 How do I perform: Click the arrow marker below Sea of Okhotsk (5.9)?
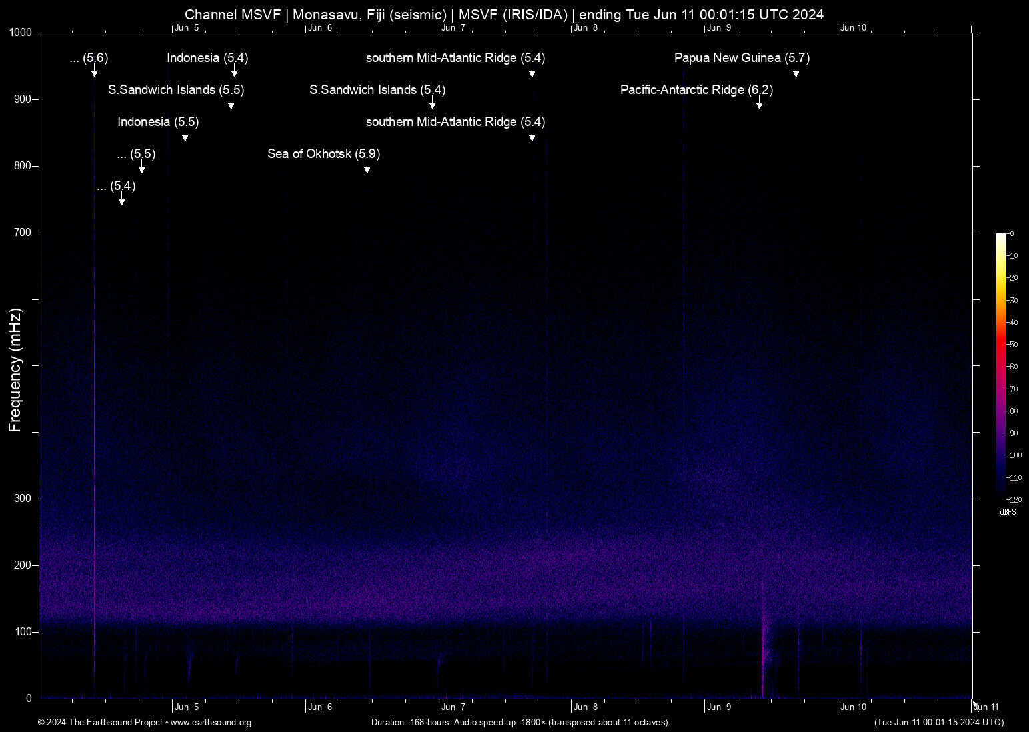367,167
